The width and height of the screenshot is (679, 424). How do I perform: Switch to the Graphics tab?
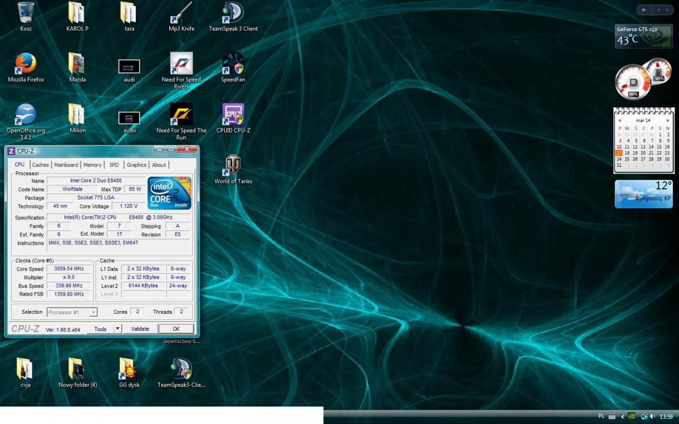(x=136, y=165)
